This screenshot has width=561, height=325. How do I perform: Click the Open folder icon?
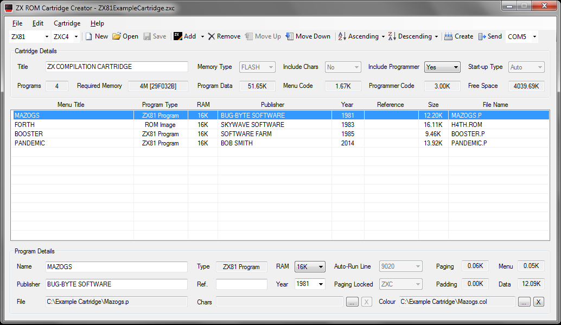tap(116, 36)
